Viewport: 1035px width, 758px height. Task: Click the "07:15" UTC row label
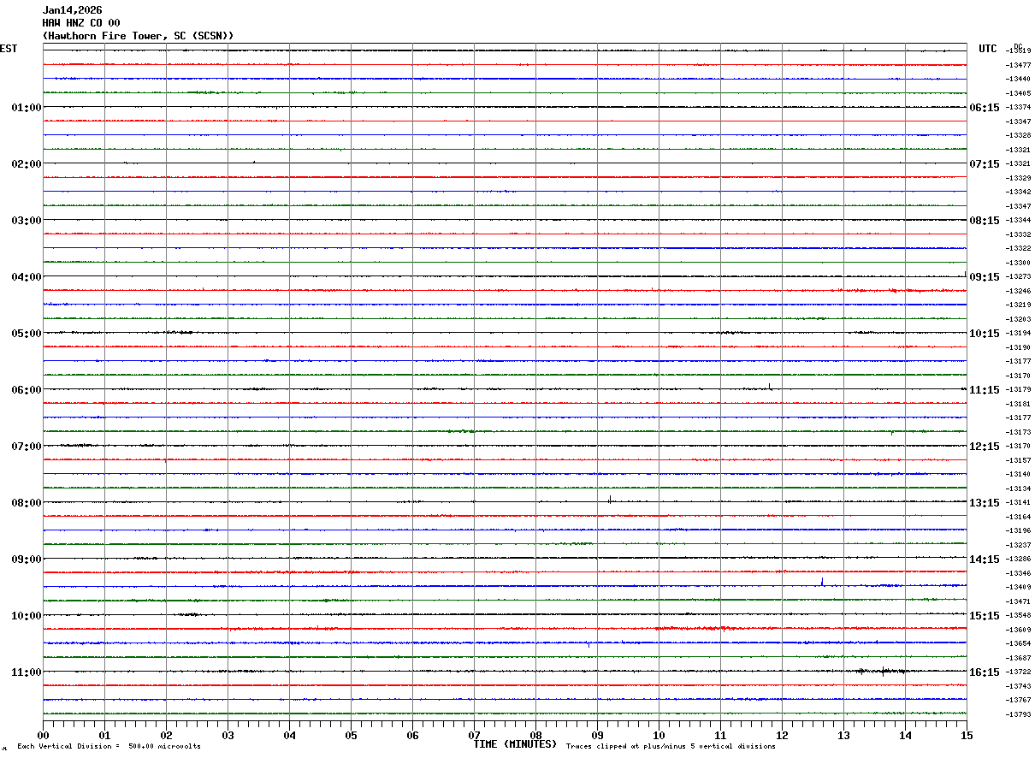click(x=984, y=164)
